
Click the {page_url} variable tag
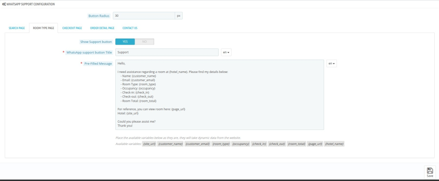tap(315, 144)
